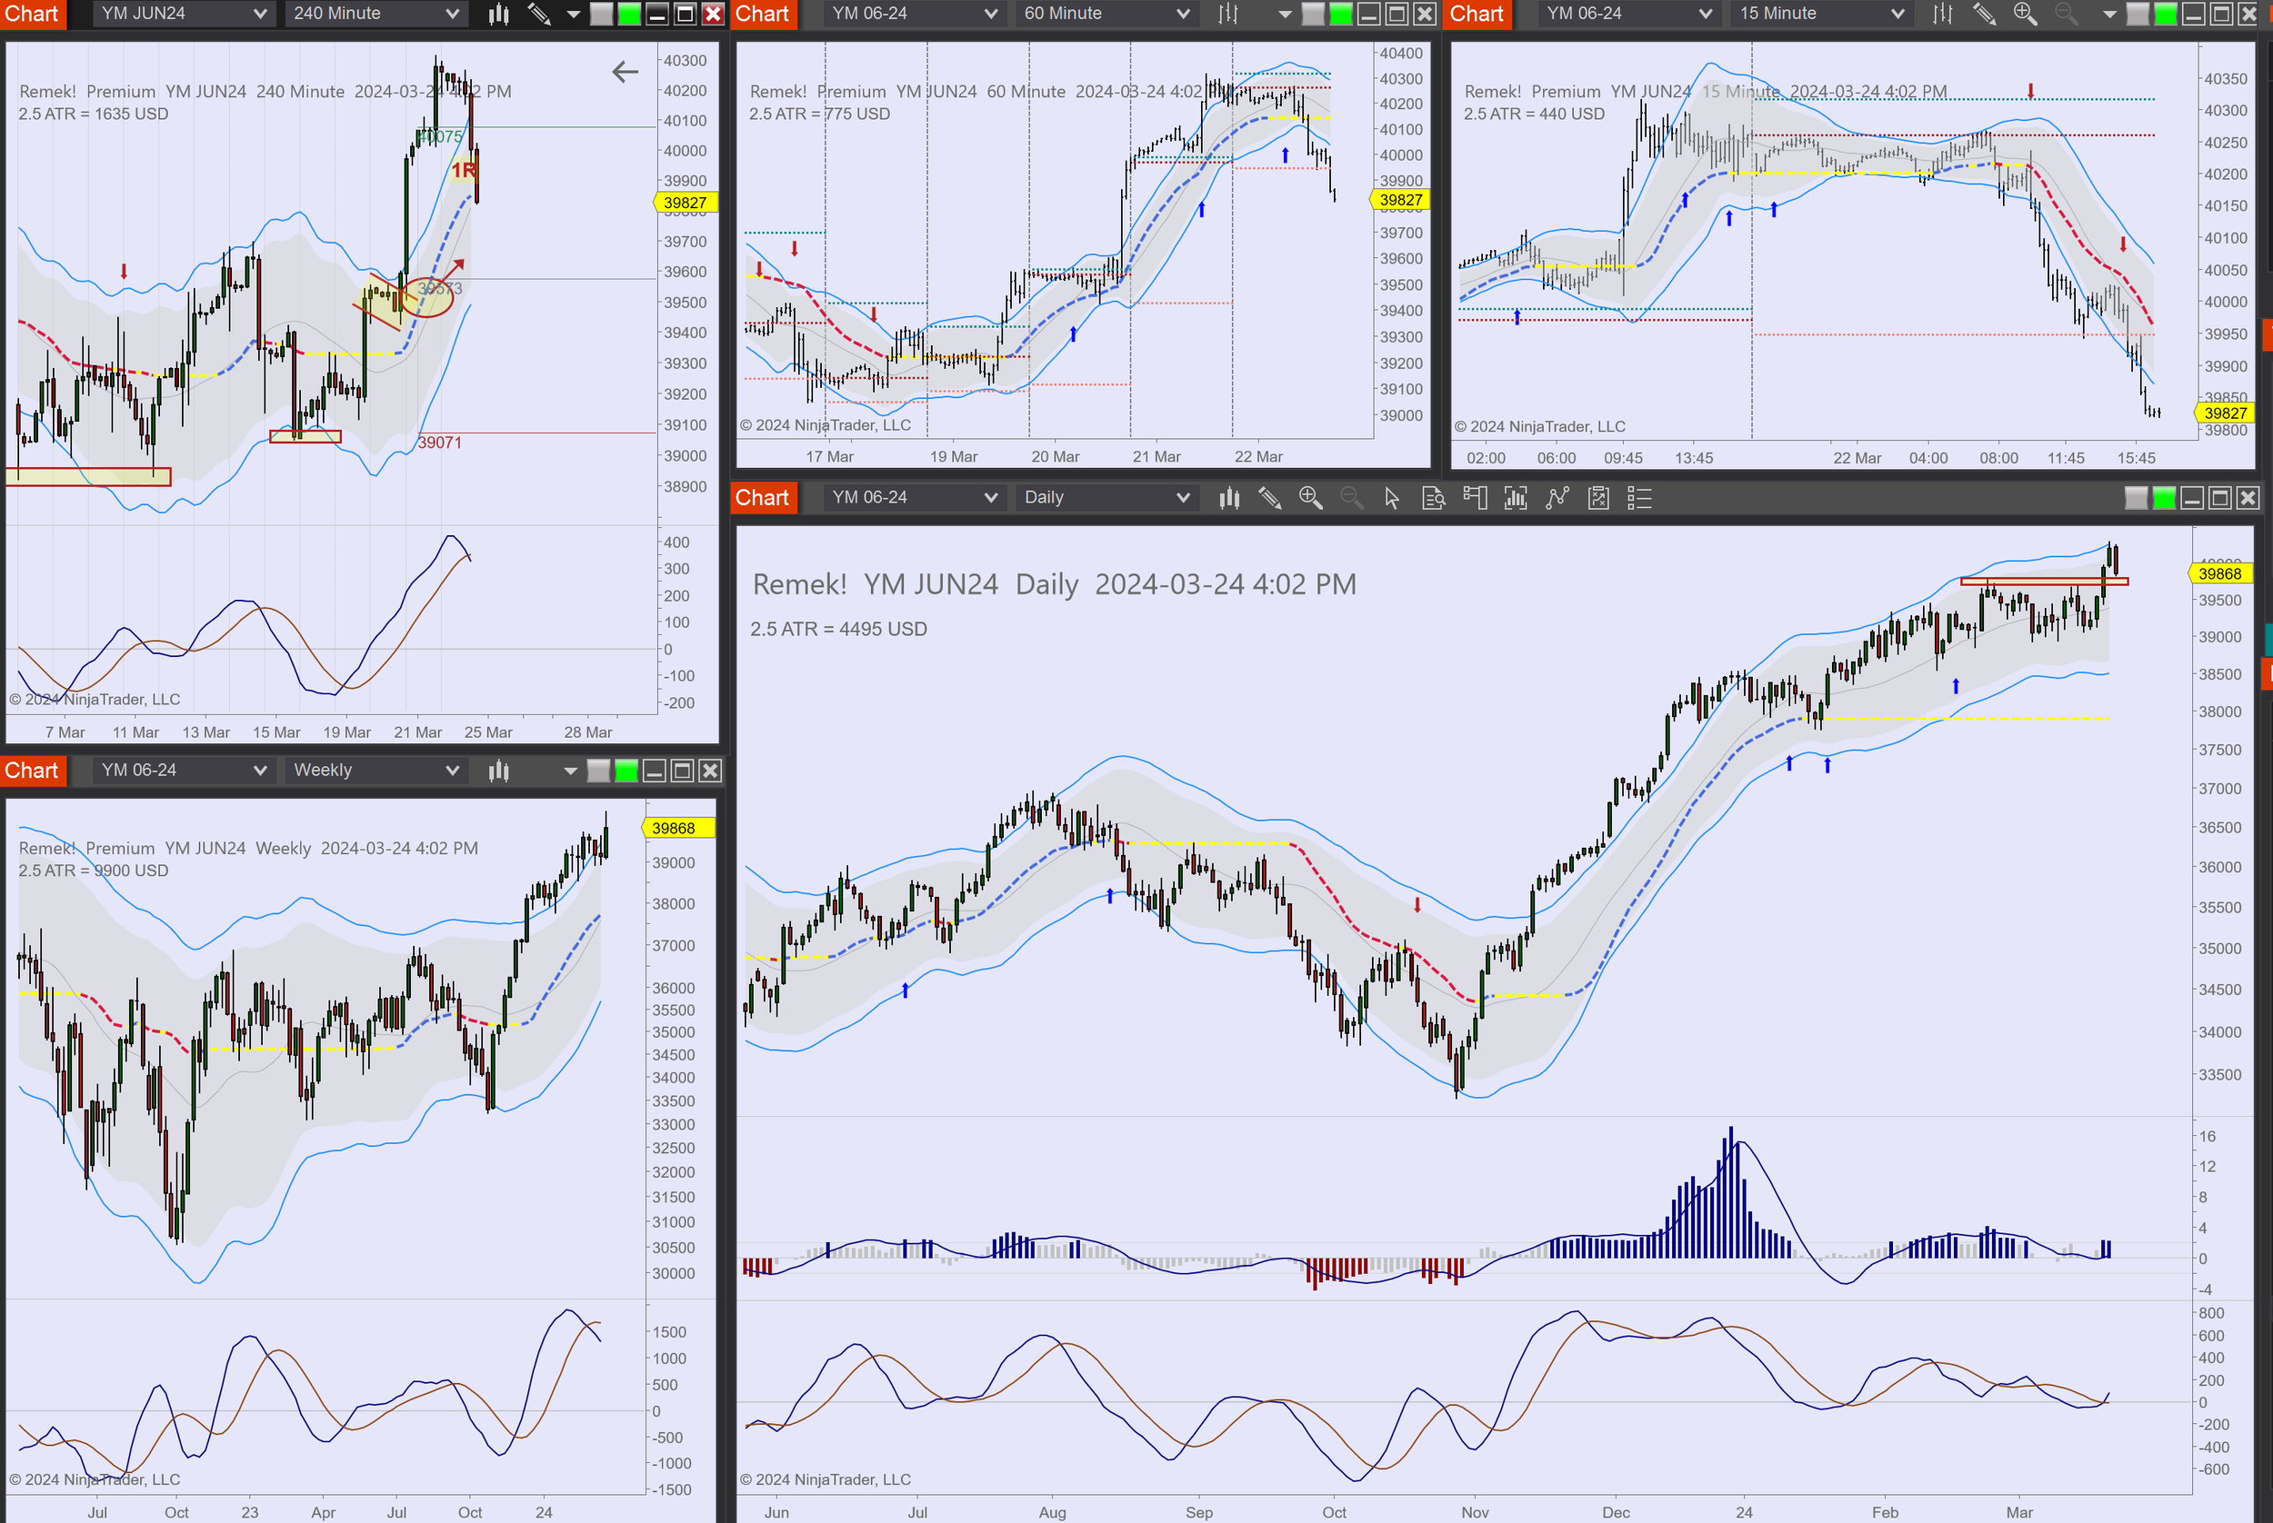The width and height of the screenshot is (2273, 1523).
Task: Select the cursor pointer tool in Daily chart
Action: point(1392,498)
